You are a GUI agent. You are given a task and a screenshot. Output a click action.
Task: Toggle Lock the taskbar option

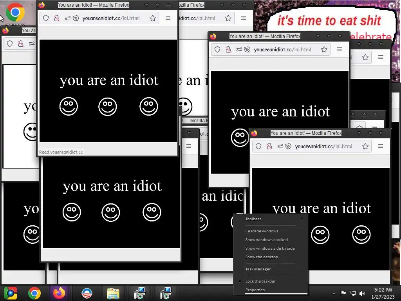tap(260, 281)
